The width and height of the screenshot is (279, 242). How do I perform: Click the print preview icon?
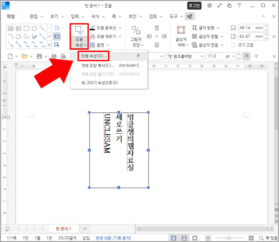pyautogui.click(x=63, y=56)
